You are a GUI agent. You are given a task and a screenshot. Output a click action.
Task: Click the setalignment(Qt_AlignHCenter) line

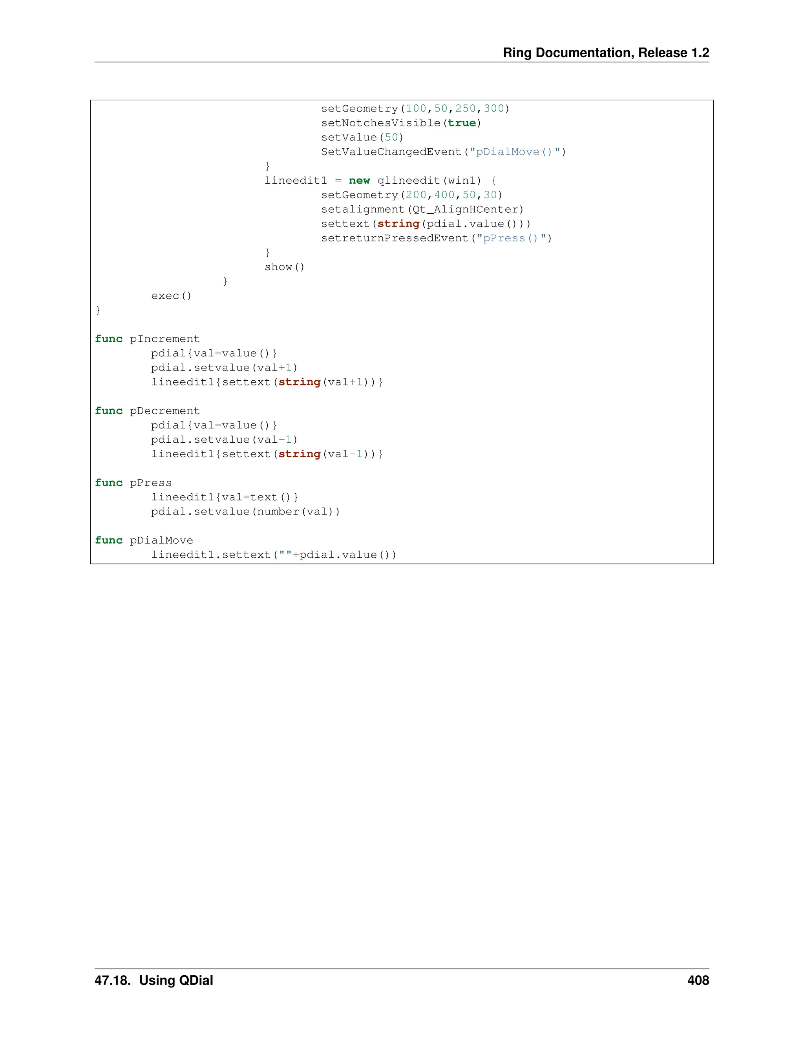coord(422,210)
